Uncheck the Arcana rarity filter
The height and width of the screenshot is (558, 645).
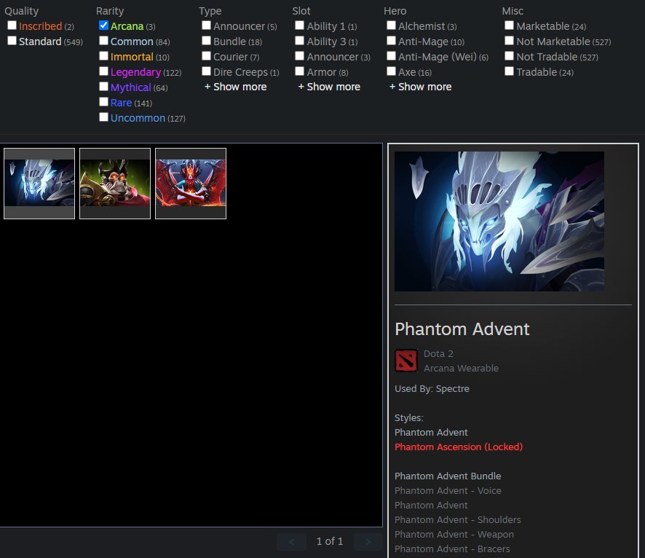[103, 25]
